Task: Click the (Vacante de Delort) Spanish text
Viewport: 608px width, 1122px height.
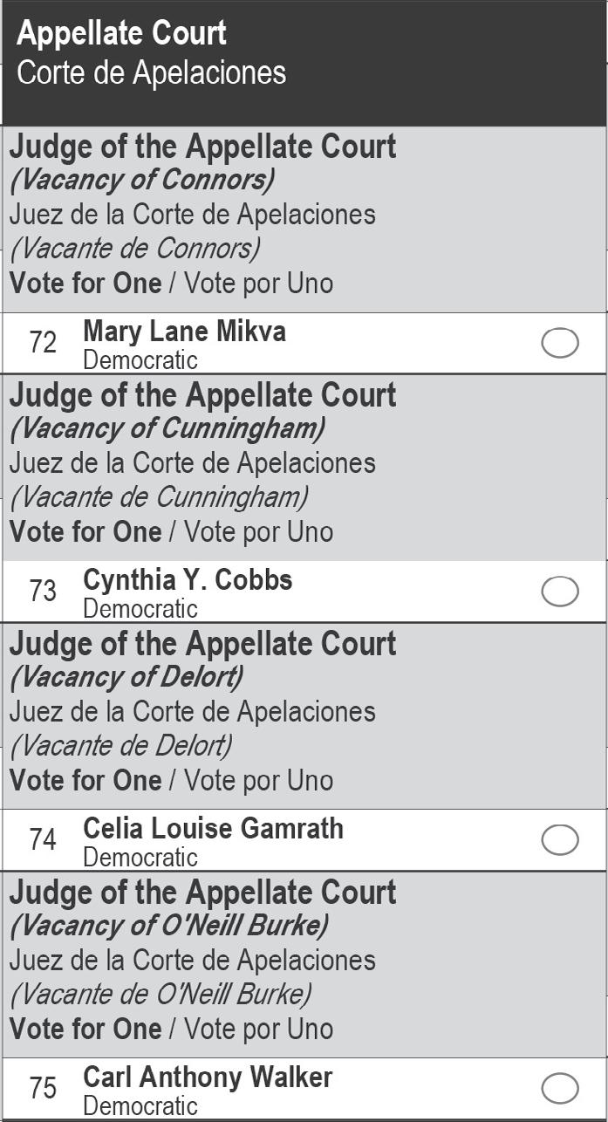Action: click(121, 746)
